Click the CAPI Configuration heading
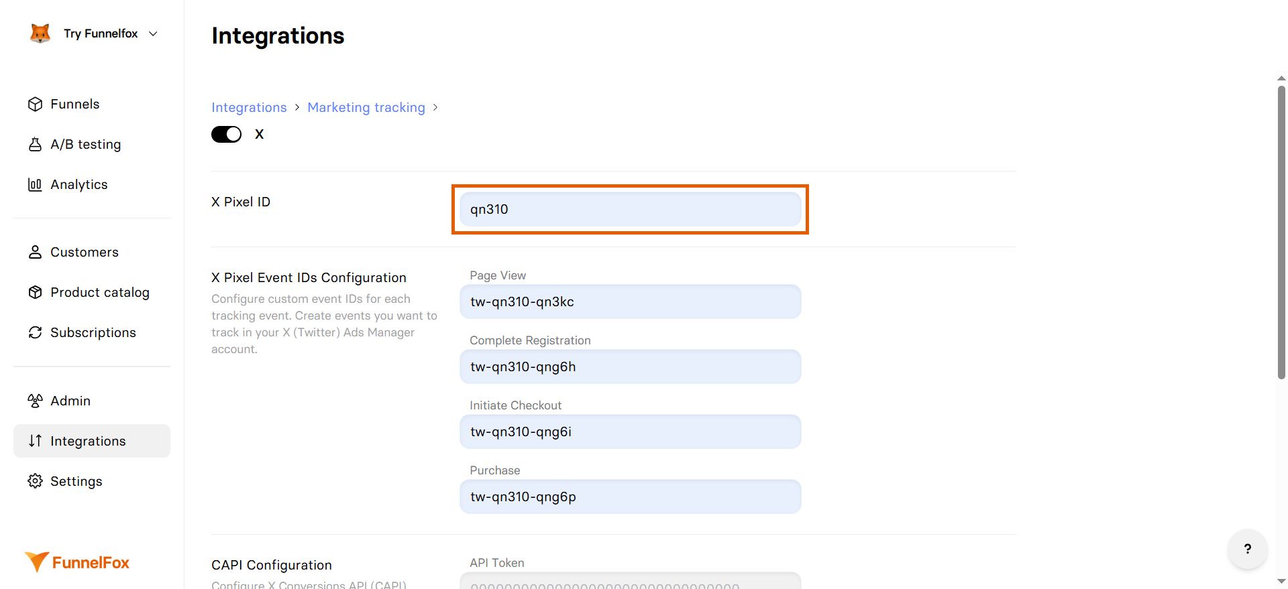Screen dimensions: 1288x589 (272, 565)
